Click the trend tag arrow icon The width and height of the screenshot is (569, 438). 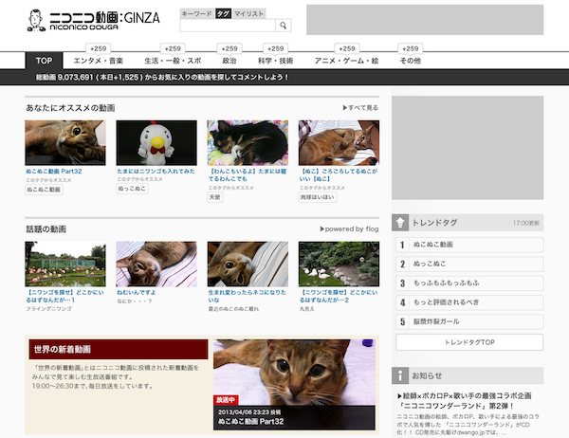pos(400,223)
